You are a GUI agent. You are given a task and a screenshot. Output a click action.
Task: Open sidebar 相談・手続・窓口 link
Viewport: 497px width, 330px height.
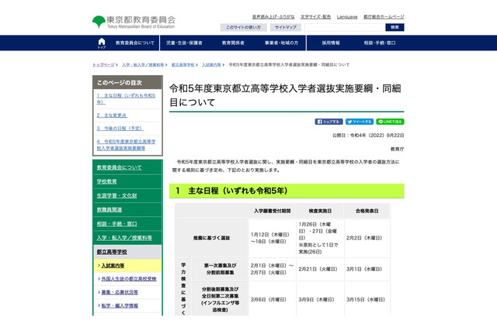(x=116, y=224)
